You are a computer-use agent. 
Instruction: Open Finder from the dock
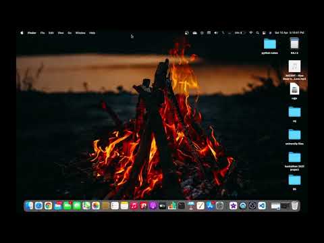coord(29,206)
